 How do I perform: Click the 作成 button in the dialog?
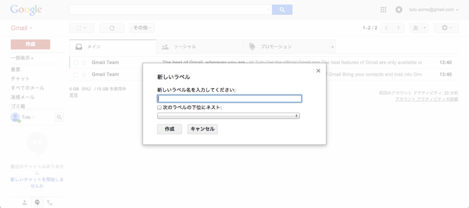(x=169, y=129)
